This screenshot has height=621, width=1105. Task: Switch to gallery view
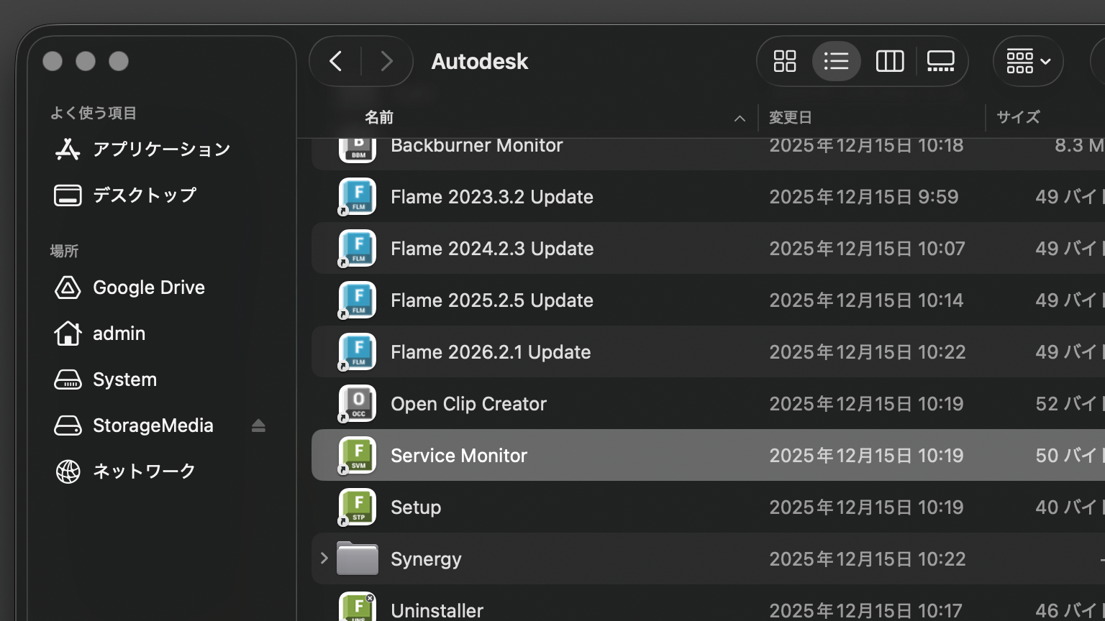pyautogui.click(x=940, y=61)
